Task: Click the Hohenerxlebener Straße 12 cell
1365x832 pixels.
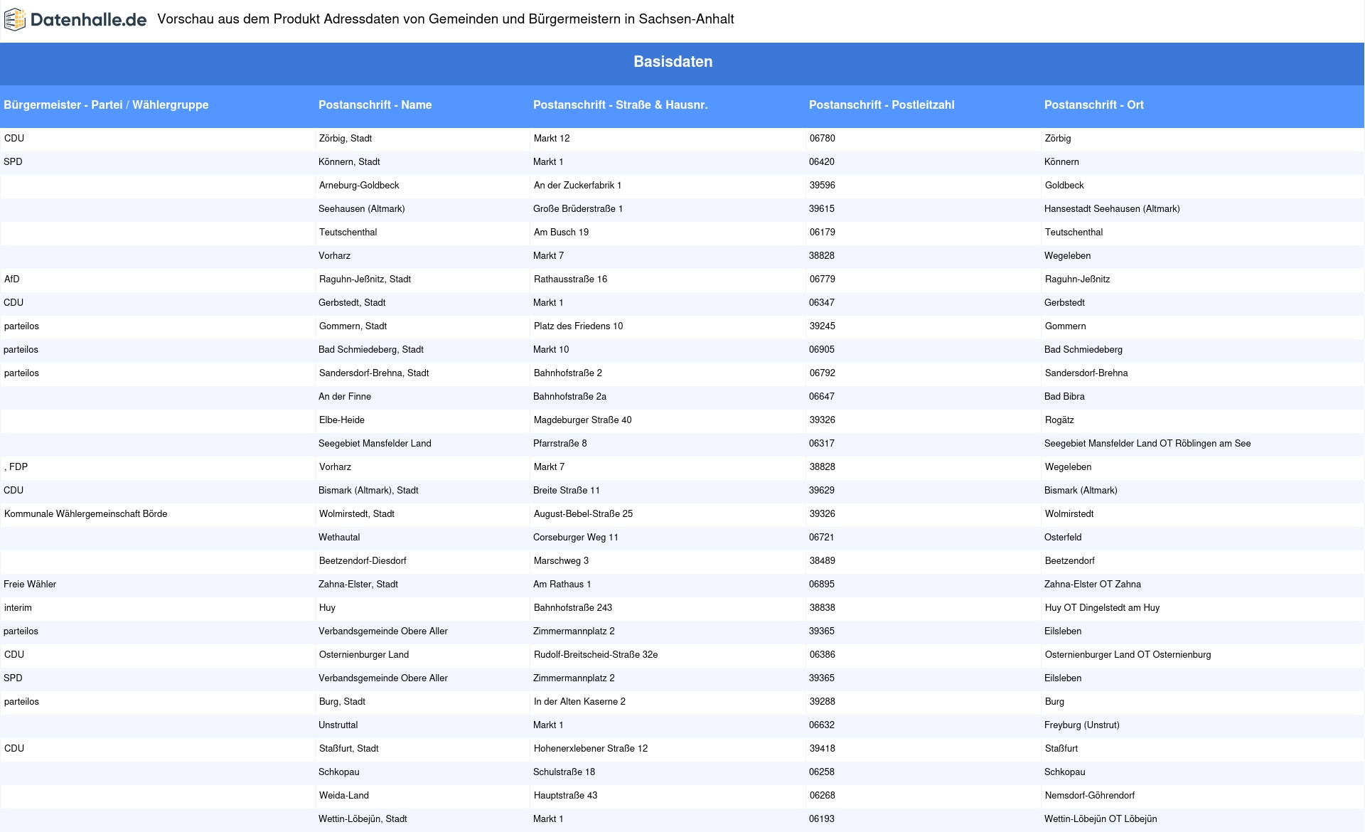Action: pyautogui.click(x=590, y=749)
